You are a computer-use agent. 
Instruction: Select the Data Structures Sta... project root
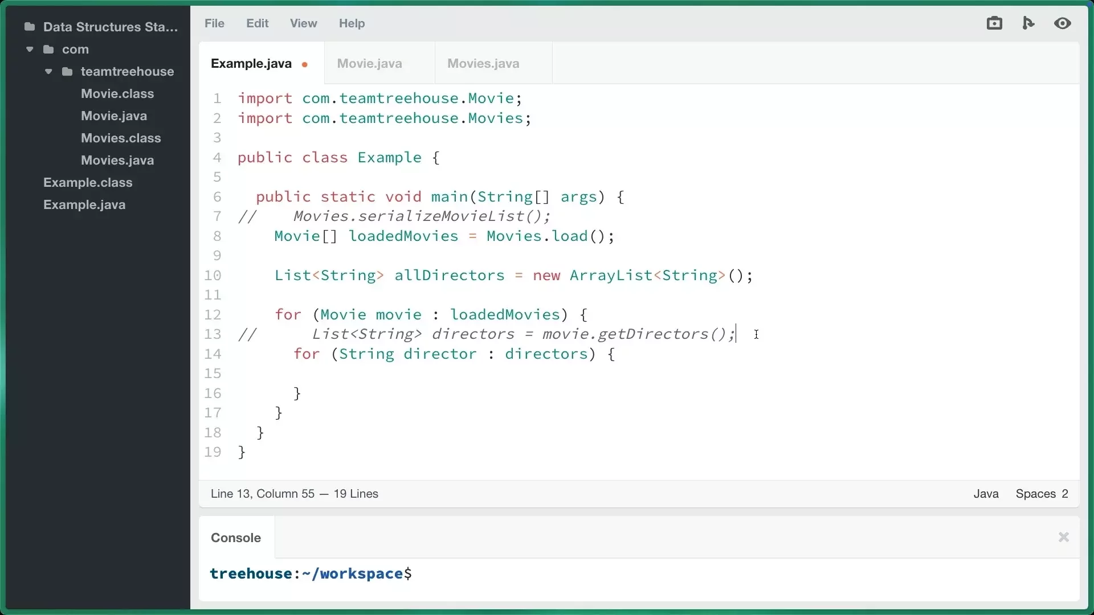(x=111, y=27)
